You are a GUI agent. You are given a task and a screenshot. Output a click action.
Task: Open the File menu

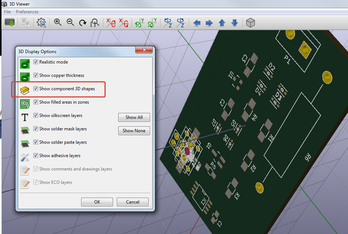point(7,12)
